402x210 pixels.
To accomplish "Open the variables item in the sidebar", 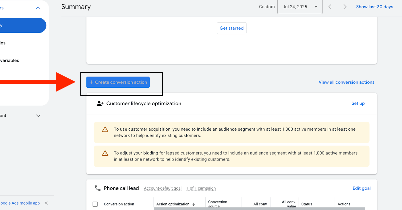I will point(9,60).
